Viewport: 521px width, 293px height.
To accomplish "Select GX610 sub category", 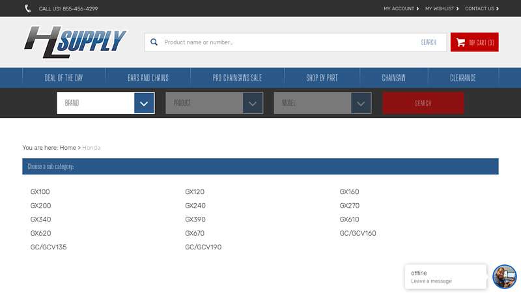I will pos(349,219).
